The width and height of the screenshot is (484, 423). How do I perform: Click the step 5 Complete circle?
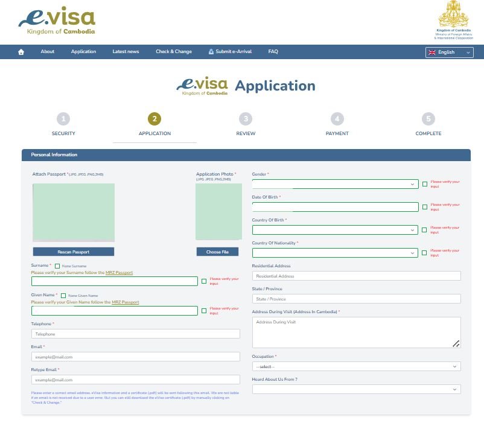point(428,119)
